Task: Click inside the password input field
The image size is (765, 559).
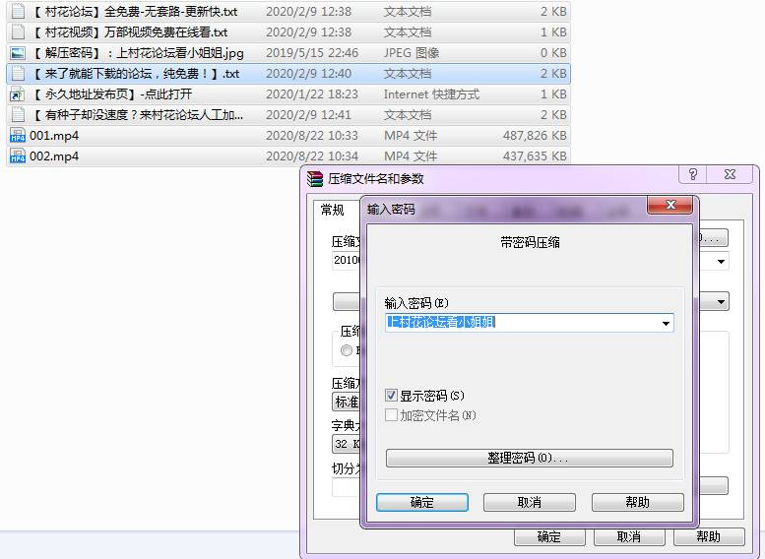Action: [522, 323]
